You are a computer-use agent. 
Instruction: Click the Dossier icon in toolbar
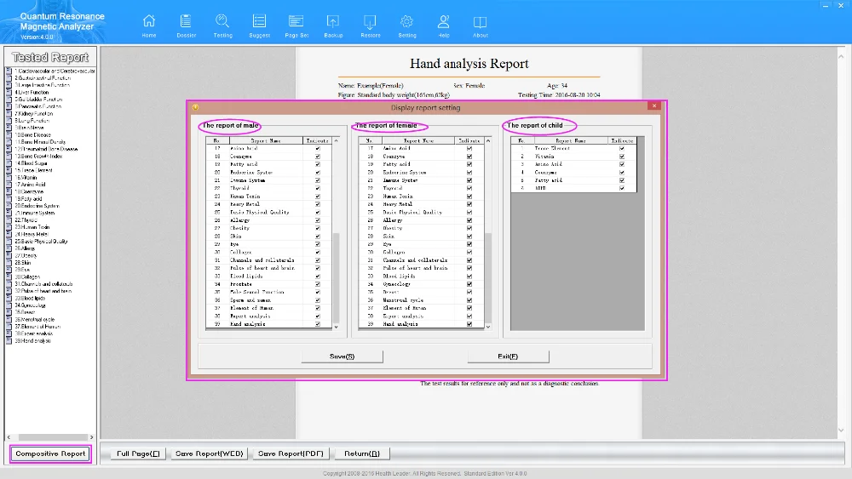coord(186,24)
